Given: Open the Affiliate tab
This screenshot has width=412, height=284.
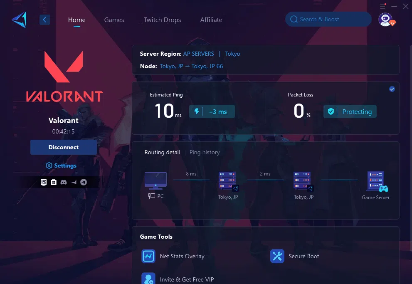Looking at the screenshot, I should pos(211,20).
